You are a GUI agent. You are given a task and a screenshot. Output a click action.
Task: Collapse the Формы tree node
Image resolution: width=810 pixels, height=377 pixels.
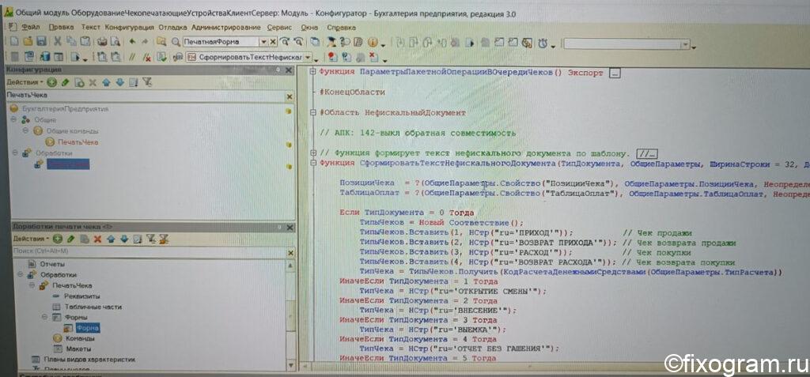point(44,317)
